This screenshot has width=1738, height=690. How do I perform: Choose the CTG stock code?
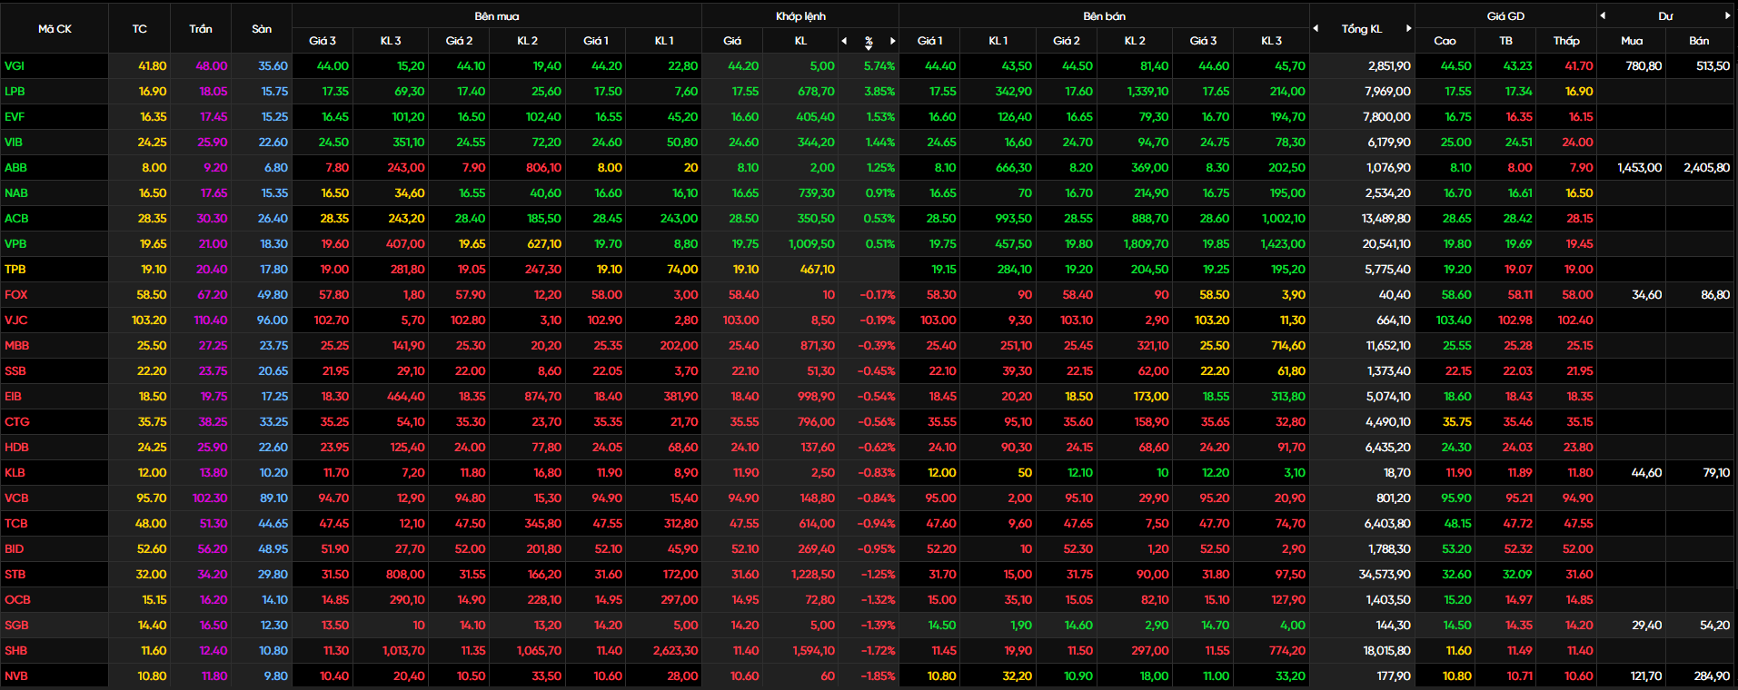(16, 422)
